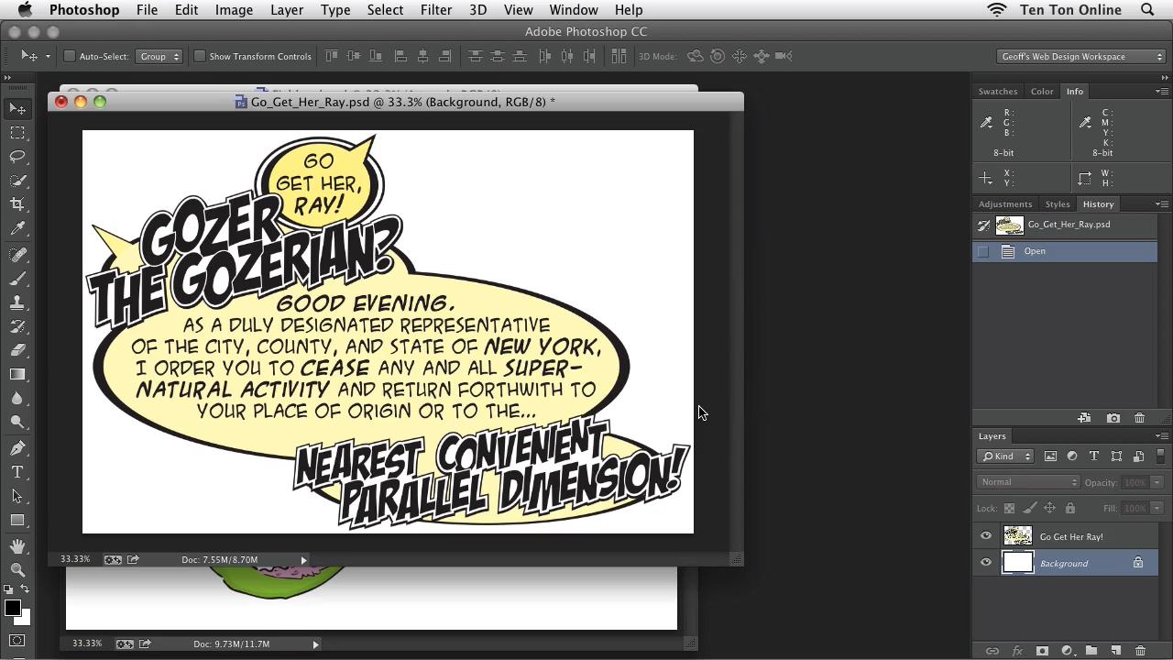1173x660 pixels.
Task: Activate the Pen tool
Action: point(17,448)
